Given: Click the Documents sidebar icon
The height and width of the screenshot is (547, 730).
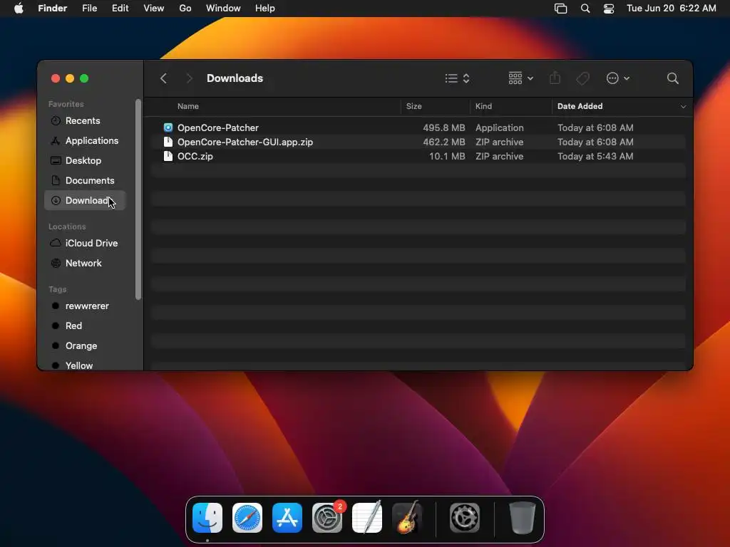Looking at the screenshot, I should [x=56, y=180].
